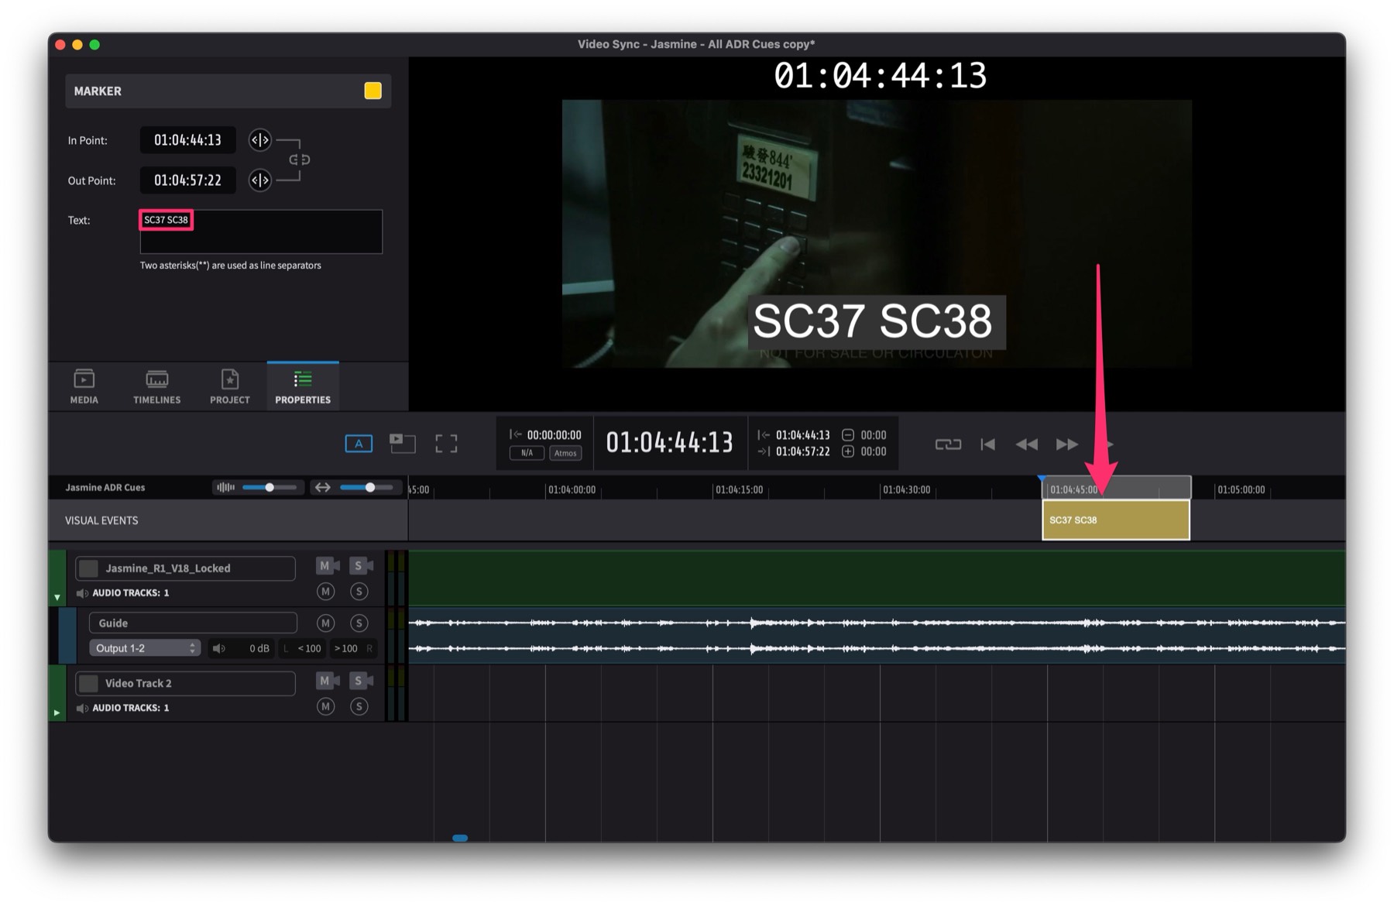
Task: Click the main timecode display 01:04:44:13
Action: click(x=669, y=442)
